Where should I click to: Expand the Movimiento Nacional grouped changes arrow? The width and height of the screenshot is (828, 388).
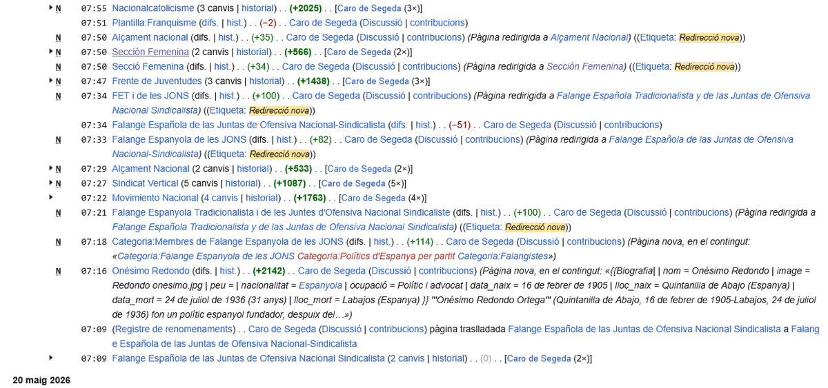click(x=51, y=197)
